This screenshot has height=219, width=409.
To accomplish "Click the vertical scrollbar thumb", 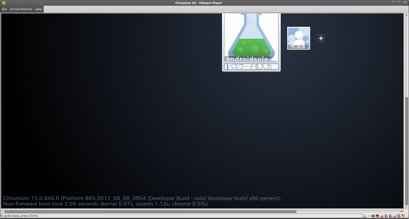I will coord(406,151).
